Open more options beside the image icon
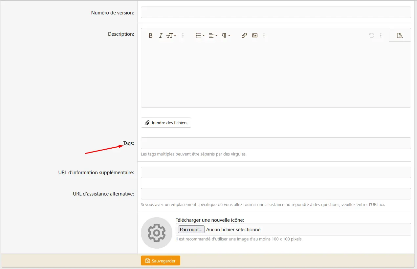Image resolution: width=417 pixels, height=269 pixels. (264, 35)
